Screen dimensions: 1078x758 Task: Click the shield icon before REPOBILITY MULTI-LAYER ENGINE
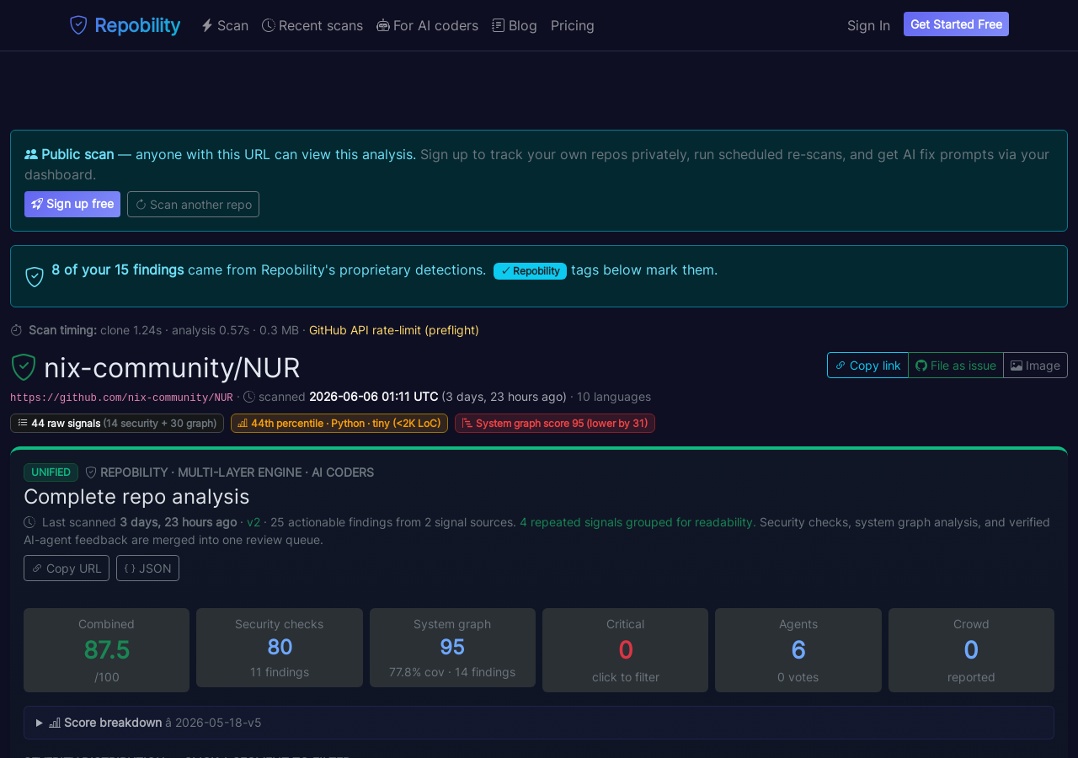91,472
